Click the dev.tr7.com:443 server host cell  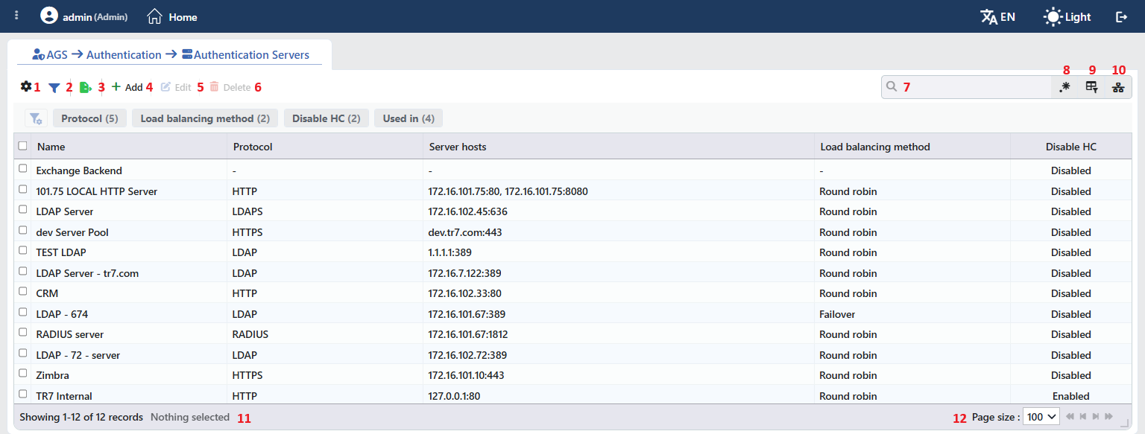[x=465, y=232]
